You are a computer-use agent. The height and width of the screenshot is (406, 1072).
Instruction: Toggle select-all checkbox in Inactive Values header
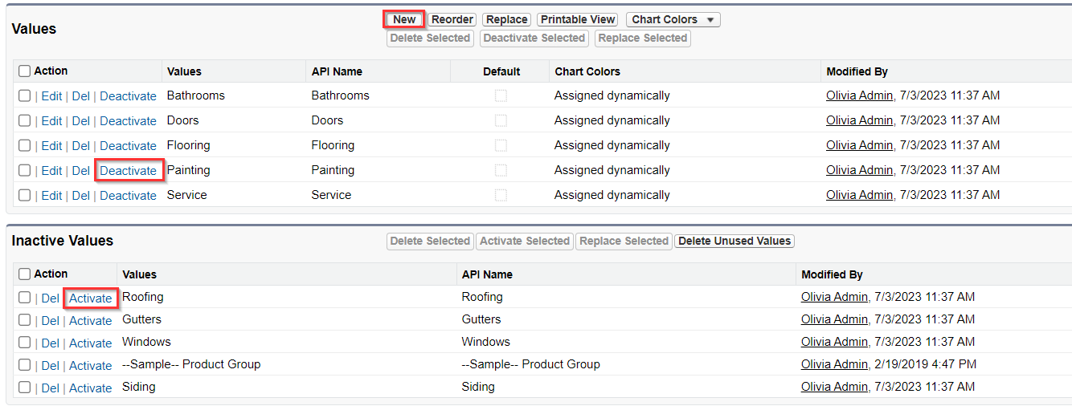click(24, 274)
